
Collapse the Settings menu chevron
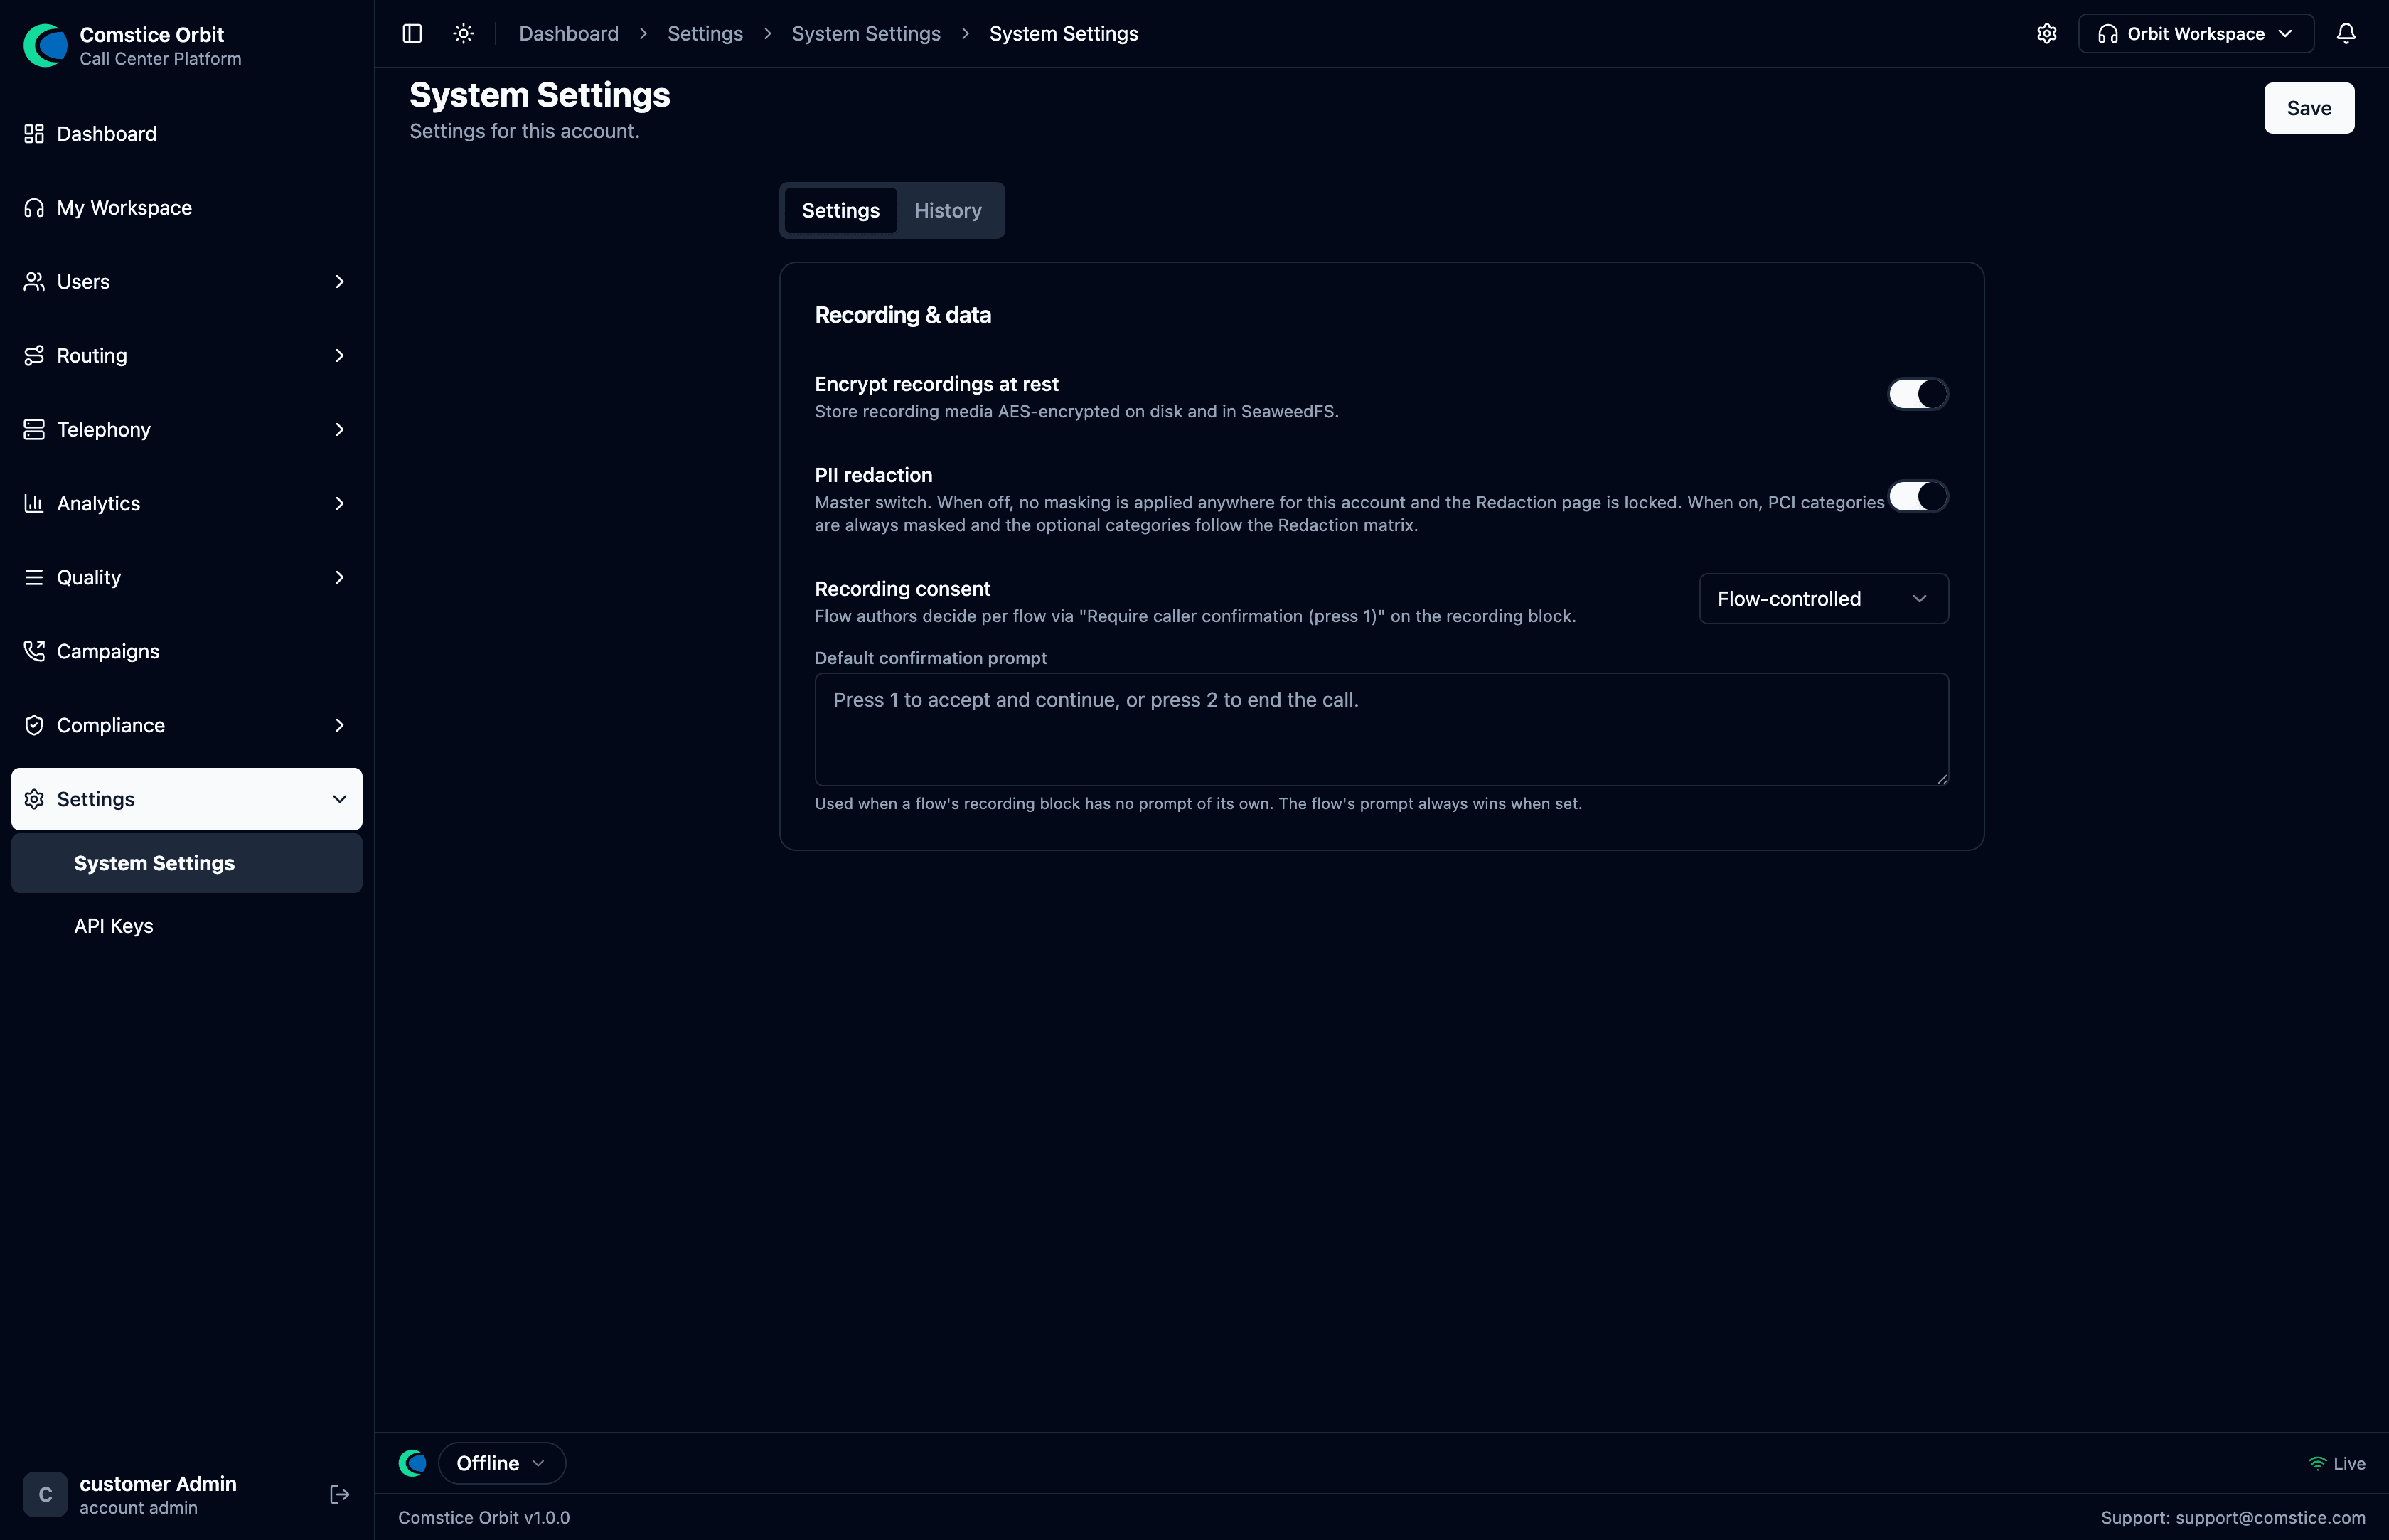tap(339, 800)
